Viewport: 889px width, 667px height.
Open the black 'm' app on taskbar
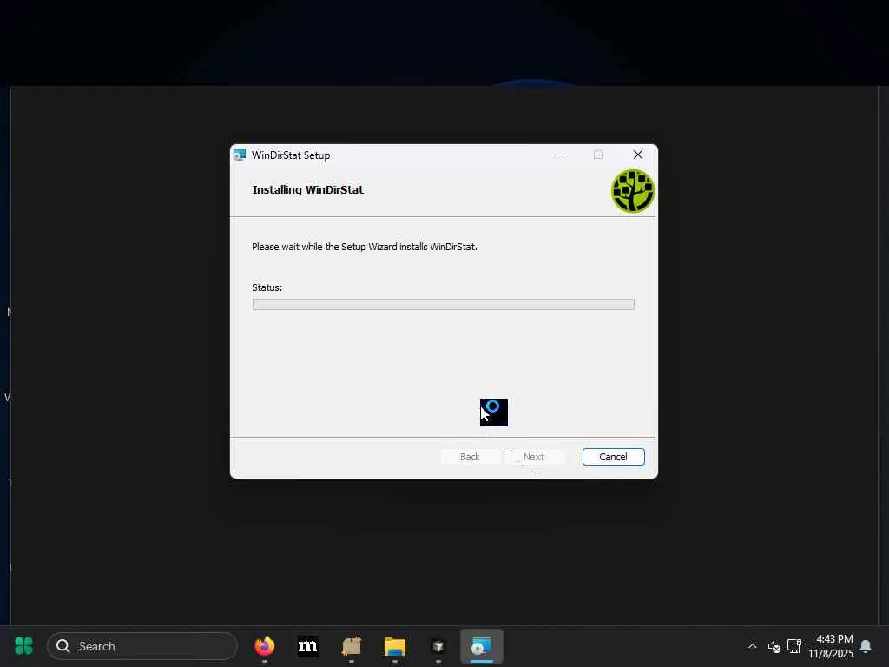(x=308, y=646)
